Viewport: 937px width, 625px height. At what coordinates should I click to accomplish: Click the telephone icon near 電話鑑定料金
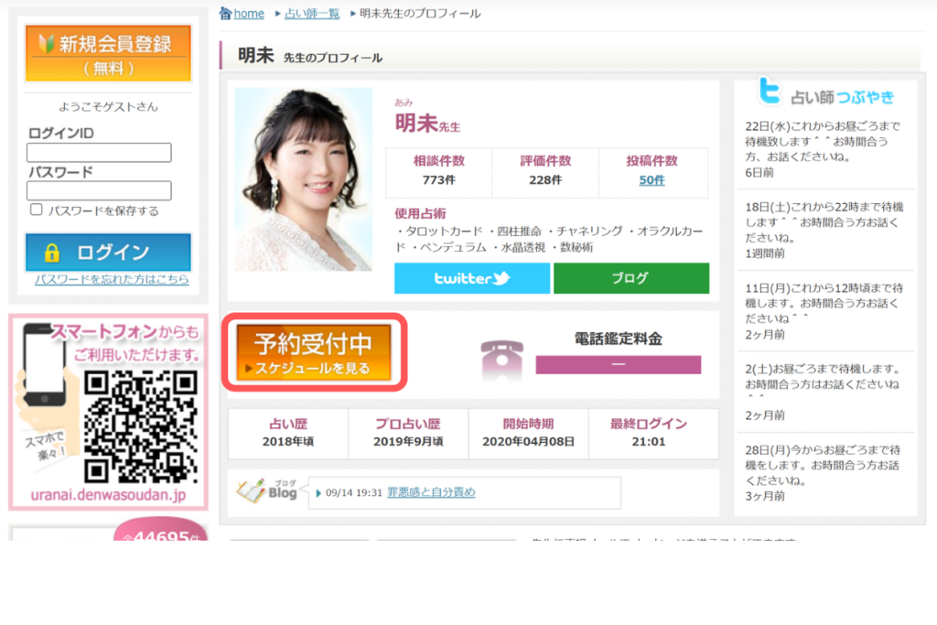click(501, 359)
